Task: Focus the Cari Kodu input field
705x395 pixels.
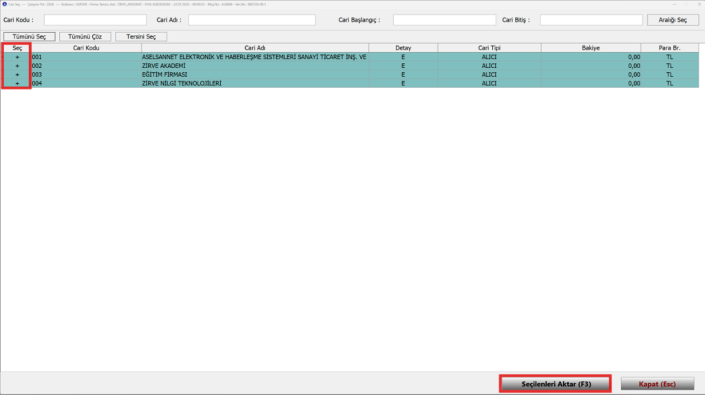Action: tap(95, 20)
